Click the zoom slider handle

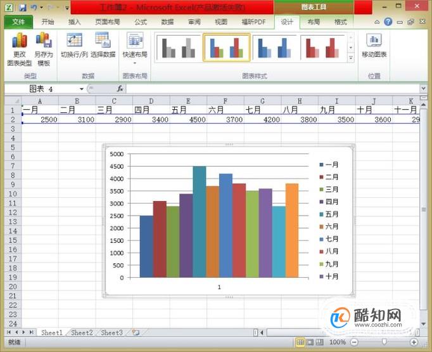[x=384, y=342]
